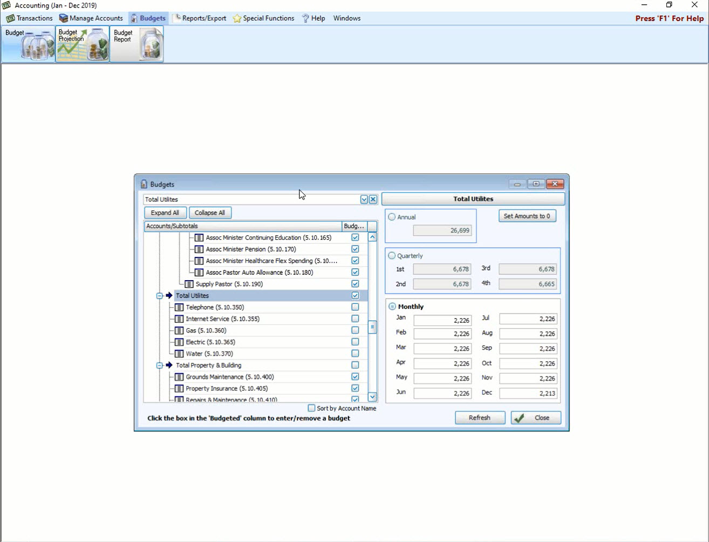Image resolution: width=709 pixels, height=542 pixels.
Task: Open the Budget tool in the ribbon
Action: point(28,43)
